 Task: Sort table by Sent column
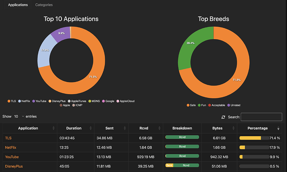111,128
